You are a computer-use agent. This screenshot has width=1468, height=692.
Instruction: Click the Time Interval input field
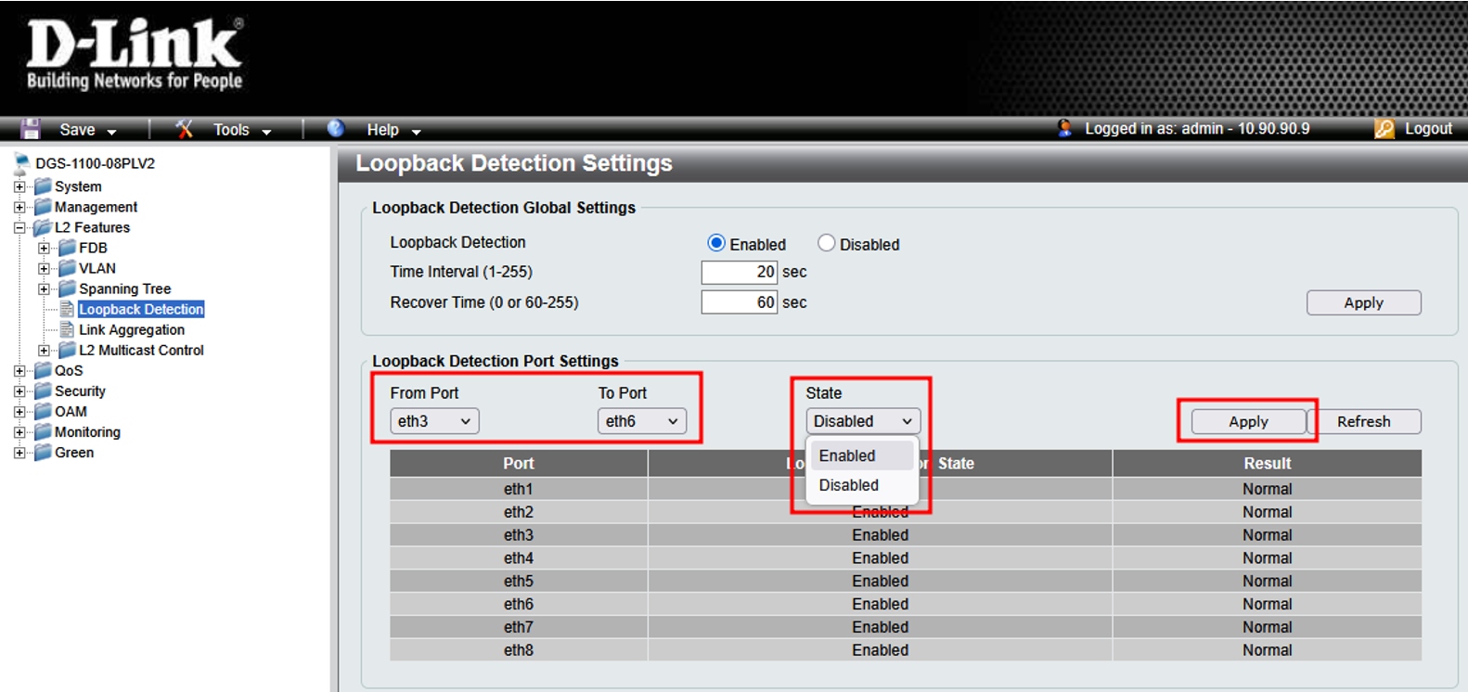click(x=739, y=272)
